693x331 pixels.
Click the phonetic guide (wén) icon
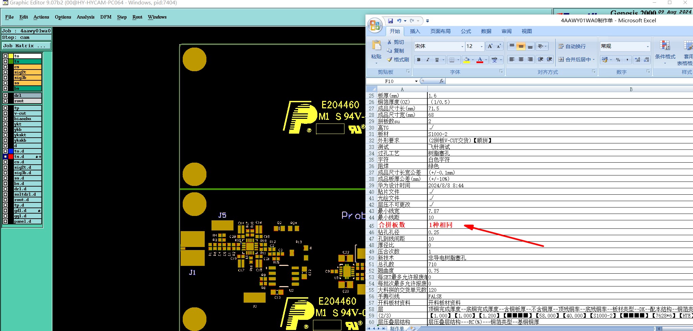(x=494, y=60)
